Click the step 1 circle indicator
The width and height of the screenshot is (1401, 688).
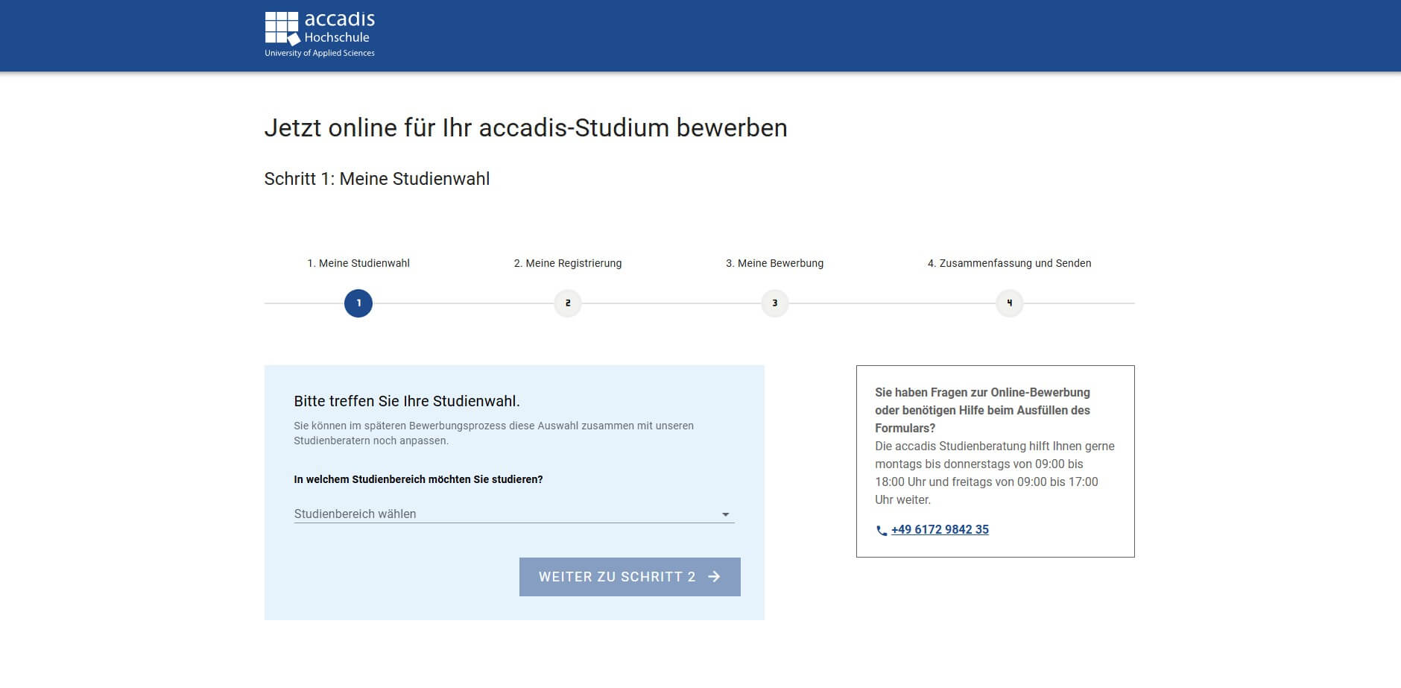tap(358, 303)
